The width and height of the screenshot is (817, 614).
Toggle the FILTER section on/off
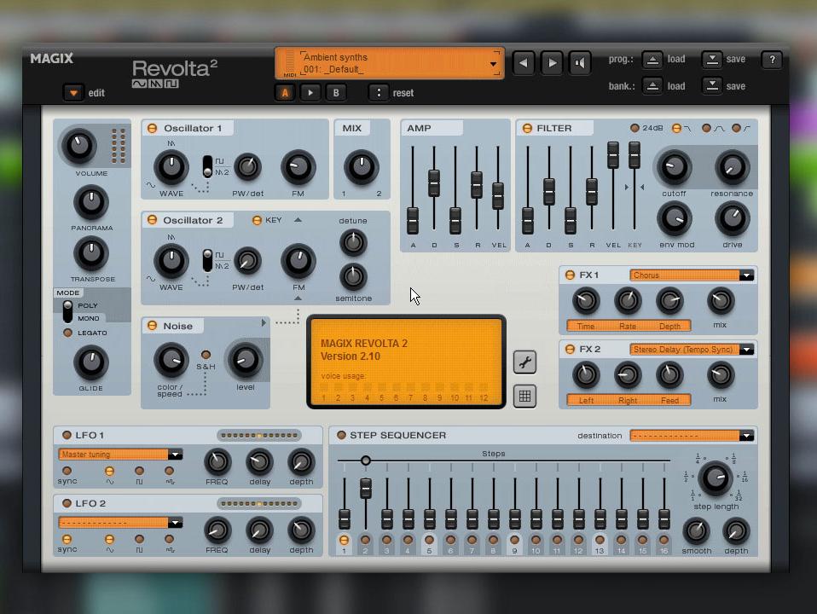click(527, 128)
